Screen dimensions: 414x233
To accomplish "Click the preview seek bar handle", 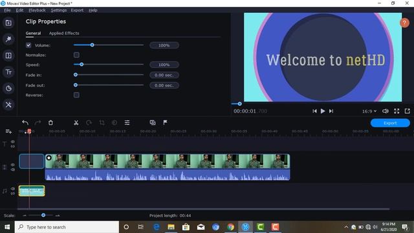I will (239, 104).
